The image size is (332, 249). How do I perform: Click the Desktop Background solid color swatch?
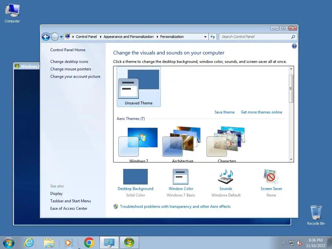pyautogui.click(x=136, y=177)
